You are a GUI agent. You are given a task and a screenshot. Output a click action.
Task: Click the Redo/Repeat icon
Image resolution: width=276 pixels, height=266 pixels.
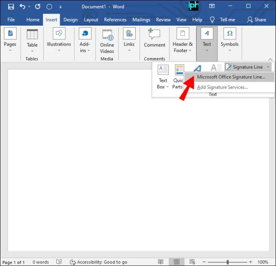click(x=38, y=7)
